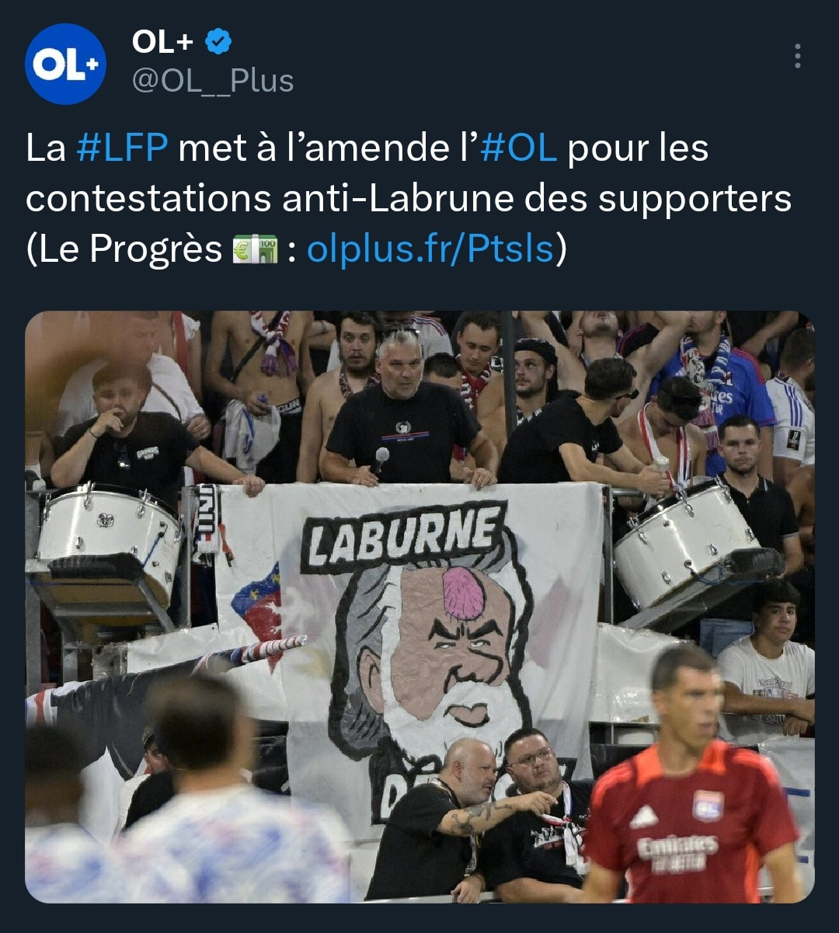Image resolution: width=839 pixels, height=933 pixels.
Task: Open the #OL hashtag
Action: 519,148
